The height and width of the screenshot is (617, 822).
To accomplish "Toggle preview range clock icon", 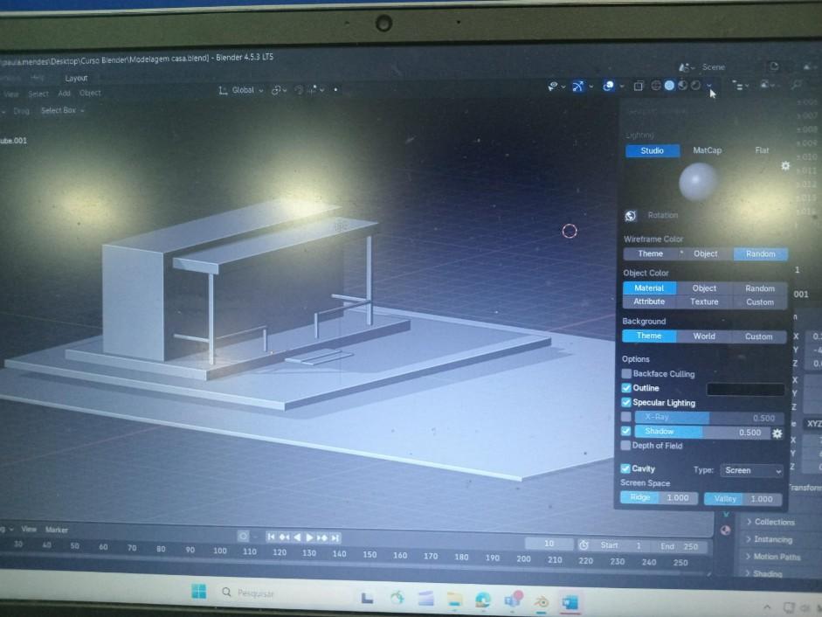I will pos(584,545).
